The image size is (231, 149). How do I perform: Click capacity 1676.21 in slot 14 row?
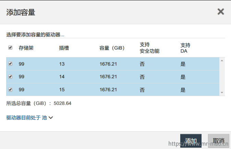coord(108,77)
